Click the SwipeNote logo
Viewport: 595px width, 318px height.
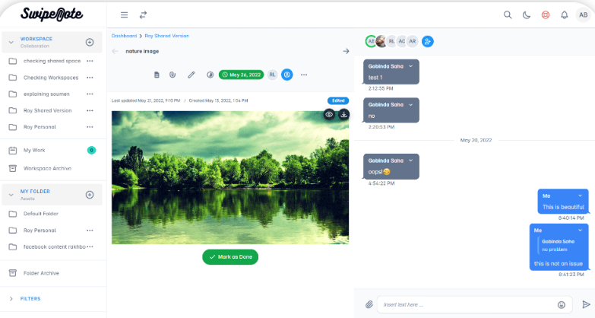click(x=52, y=14)
